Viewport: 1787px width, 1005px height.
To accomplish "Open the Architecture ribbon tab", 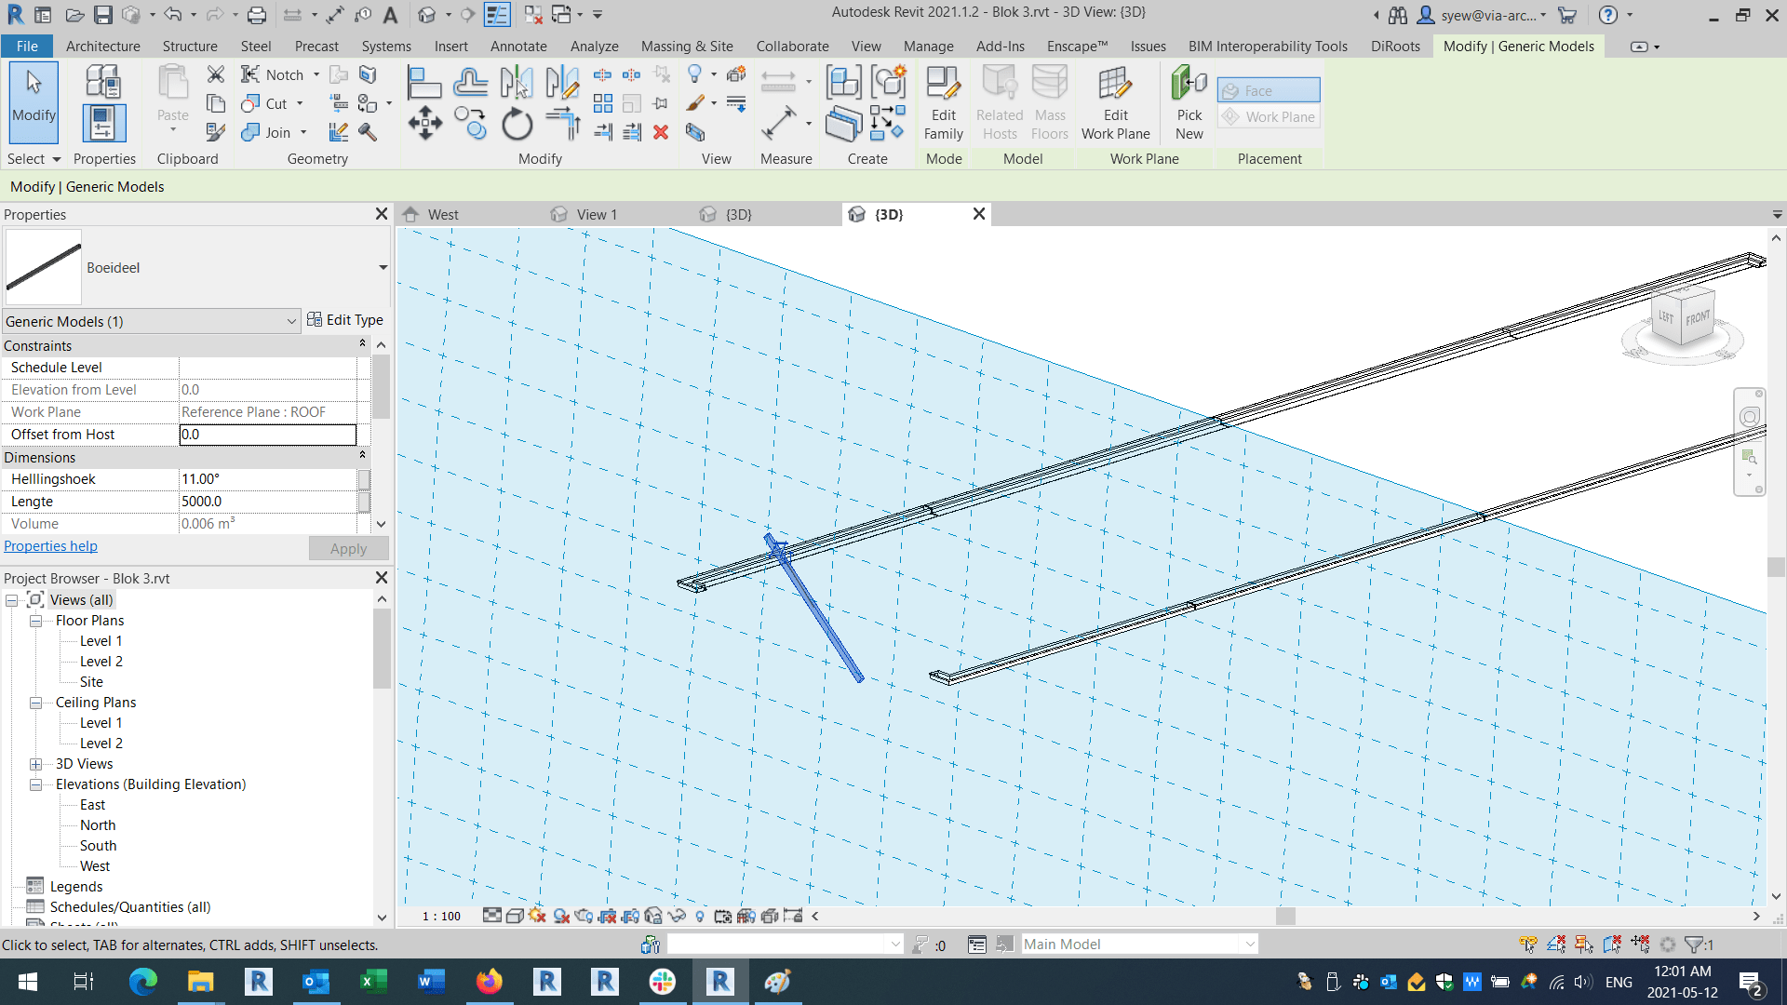I will [x=102, y=46].
